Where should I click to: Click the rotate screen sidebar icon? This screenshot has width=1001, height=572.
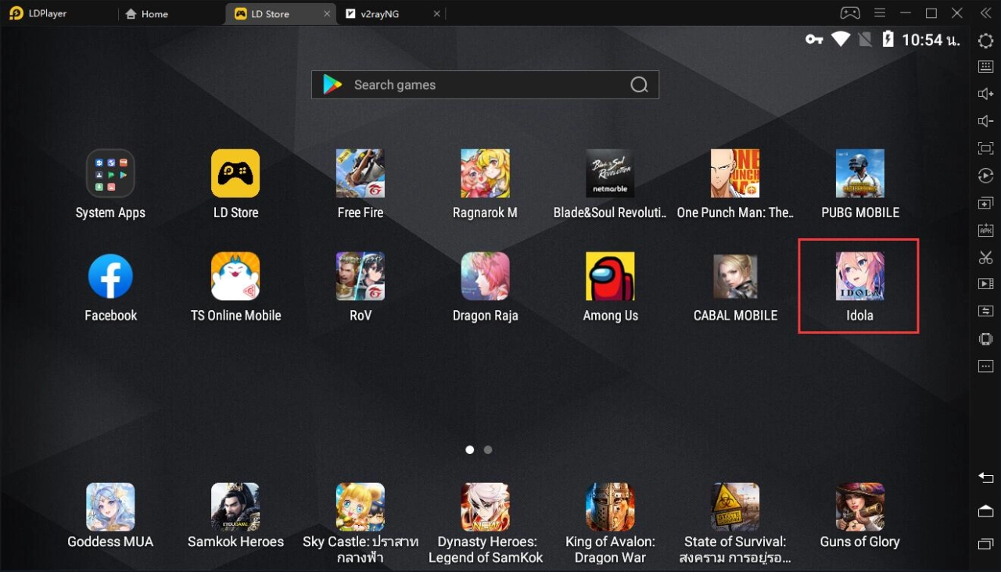pos(985,175)
